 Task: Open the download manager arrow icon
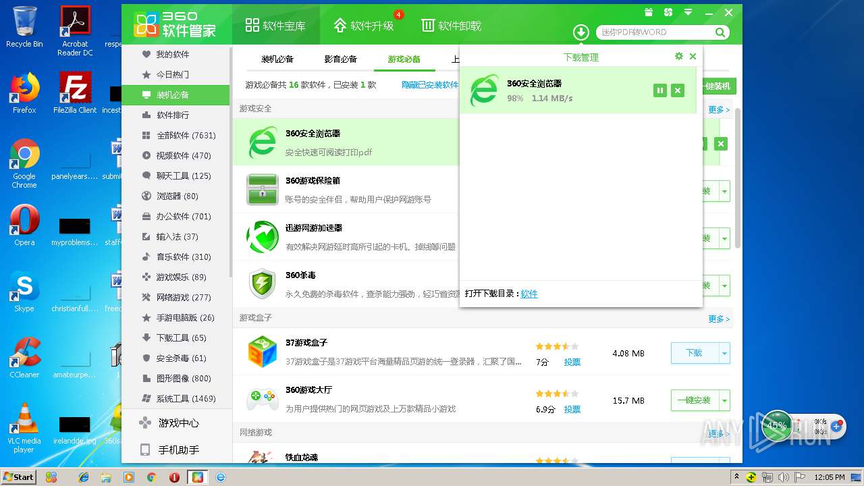click(x=581, y=32)
